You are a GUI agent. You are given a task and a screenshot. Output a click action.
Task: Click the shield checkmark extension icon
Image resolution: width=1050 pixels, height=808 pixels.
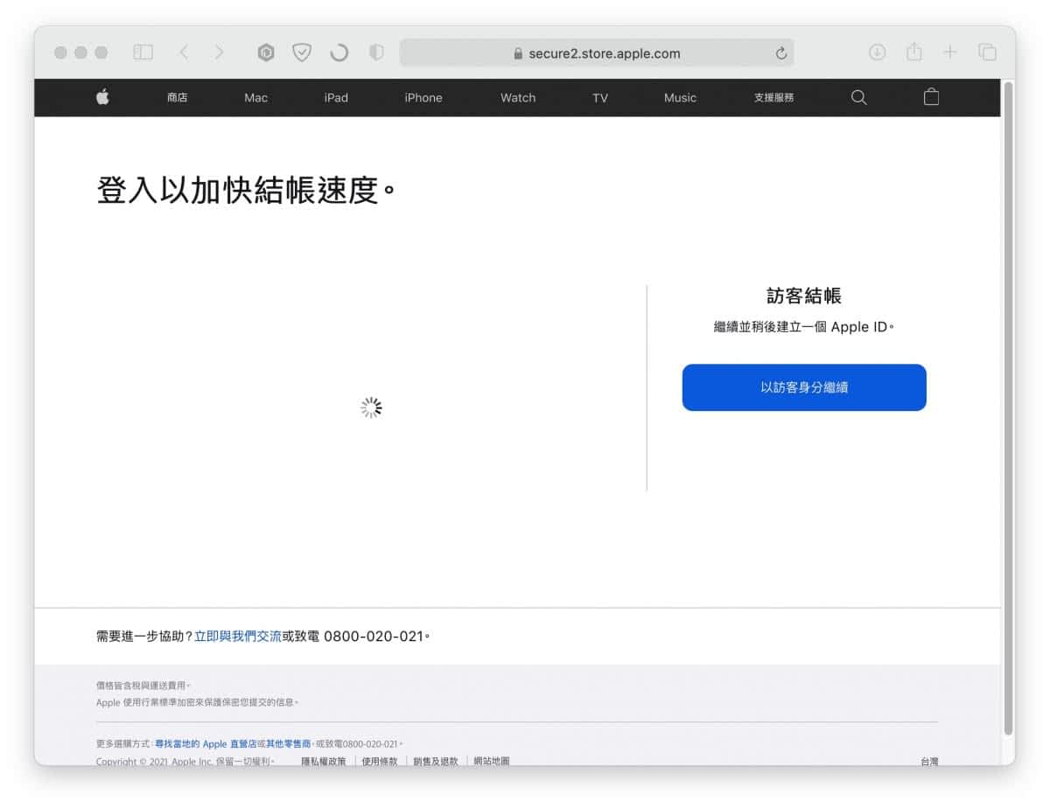[302, 52]
